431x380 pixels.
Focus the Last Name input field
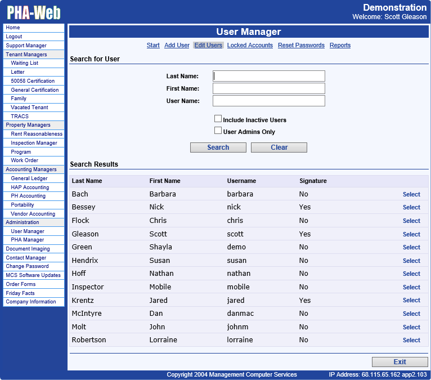point(269,76)
